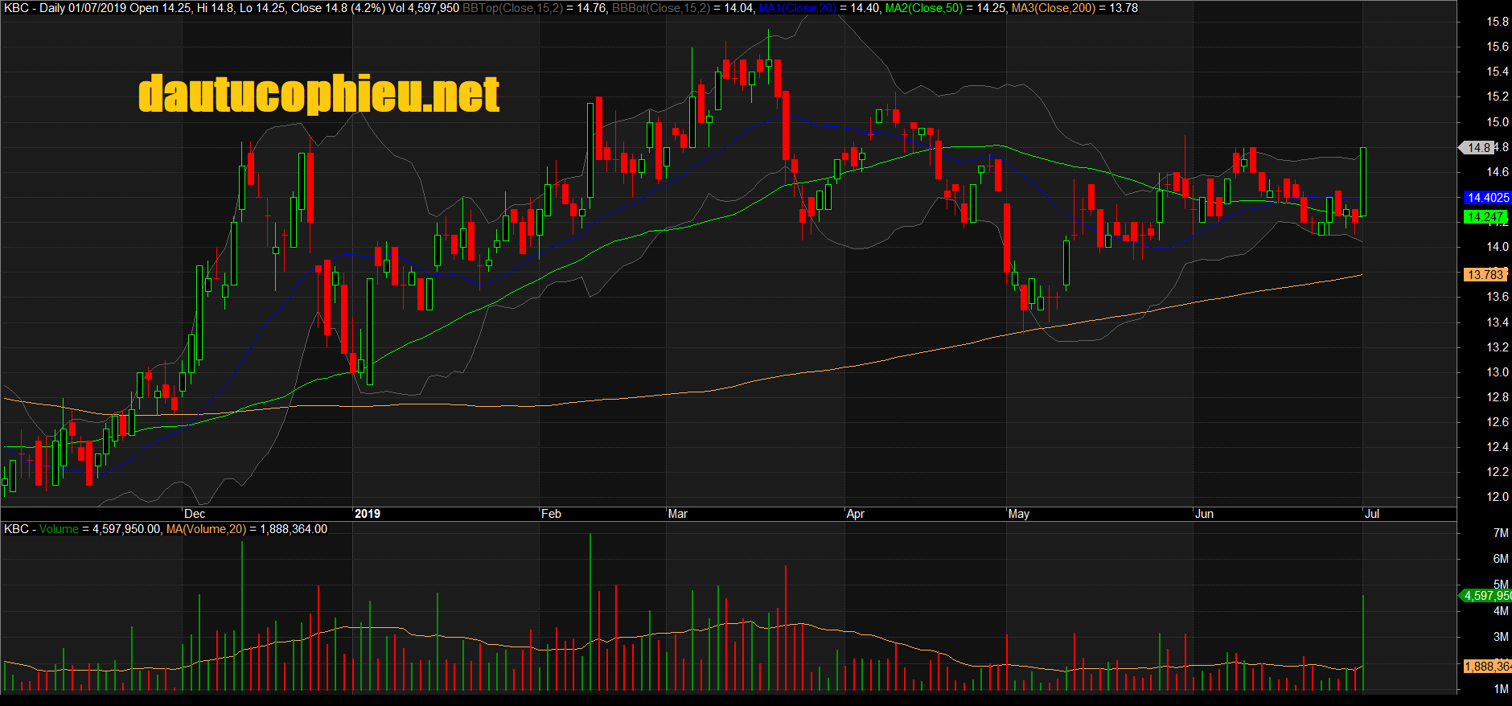The image size is (1512, 706).
Task: Click the 7M volume axis label
Action: (x=1501, y=533)
